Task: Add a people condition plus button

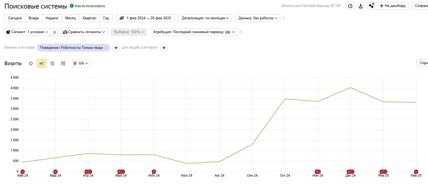Action: [x=164, y=48]
